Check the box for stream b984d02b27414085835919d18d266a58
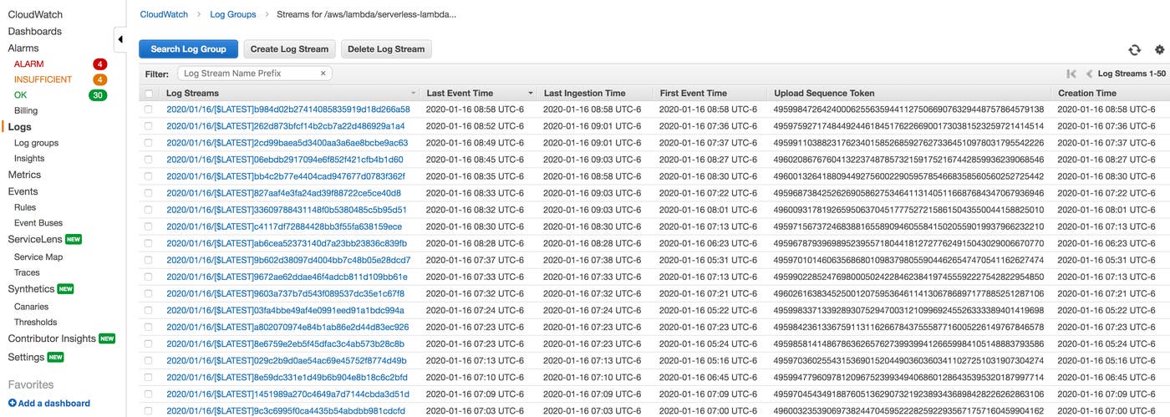 point(149,109)
